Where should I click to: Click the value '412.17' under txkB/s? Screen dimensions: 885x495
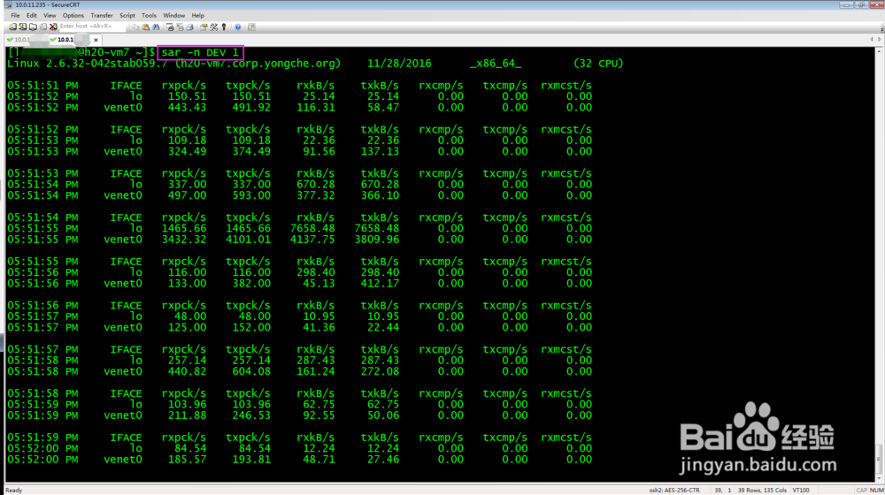click(381, 284)
